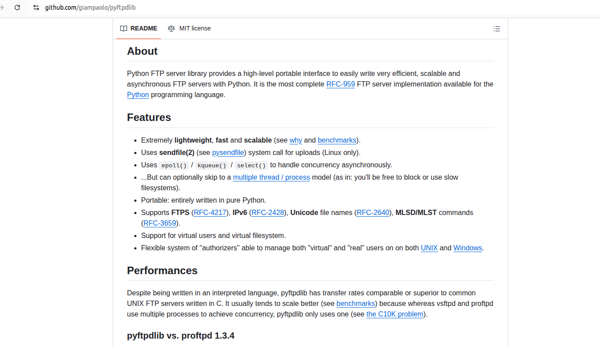Open the README outline list icon
The image size is (601, 347).
(x=497, y=29)
